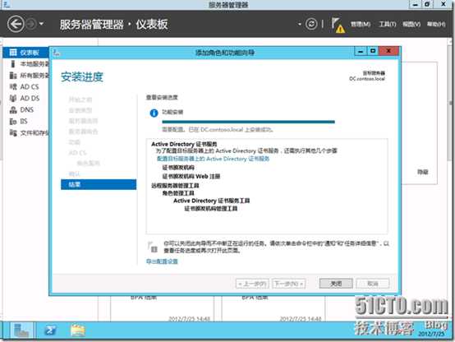Click the IIS role icon
The height and width of the screenshot is (342, 455).
point(13,121)
